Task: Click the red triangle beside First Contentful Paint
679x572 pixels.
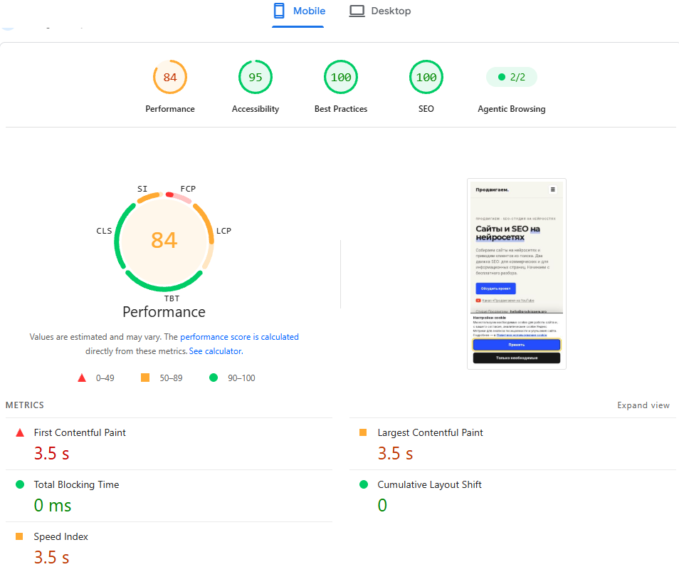Action: (x=20, y=432)
